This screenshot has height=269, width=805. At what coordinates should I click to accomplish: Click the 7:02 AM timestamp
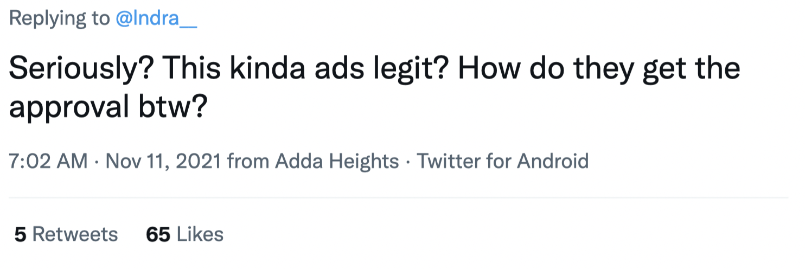[x=48, y=162]
